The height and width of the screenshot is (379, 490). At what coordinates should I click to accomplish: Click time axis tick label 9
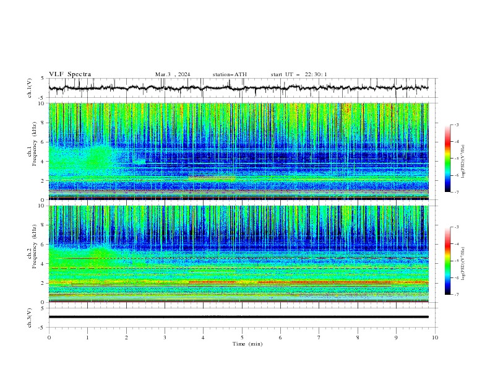pos(396,338)
